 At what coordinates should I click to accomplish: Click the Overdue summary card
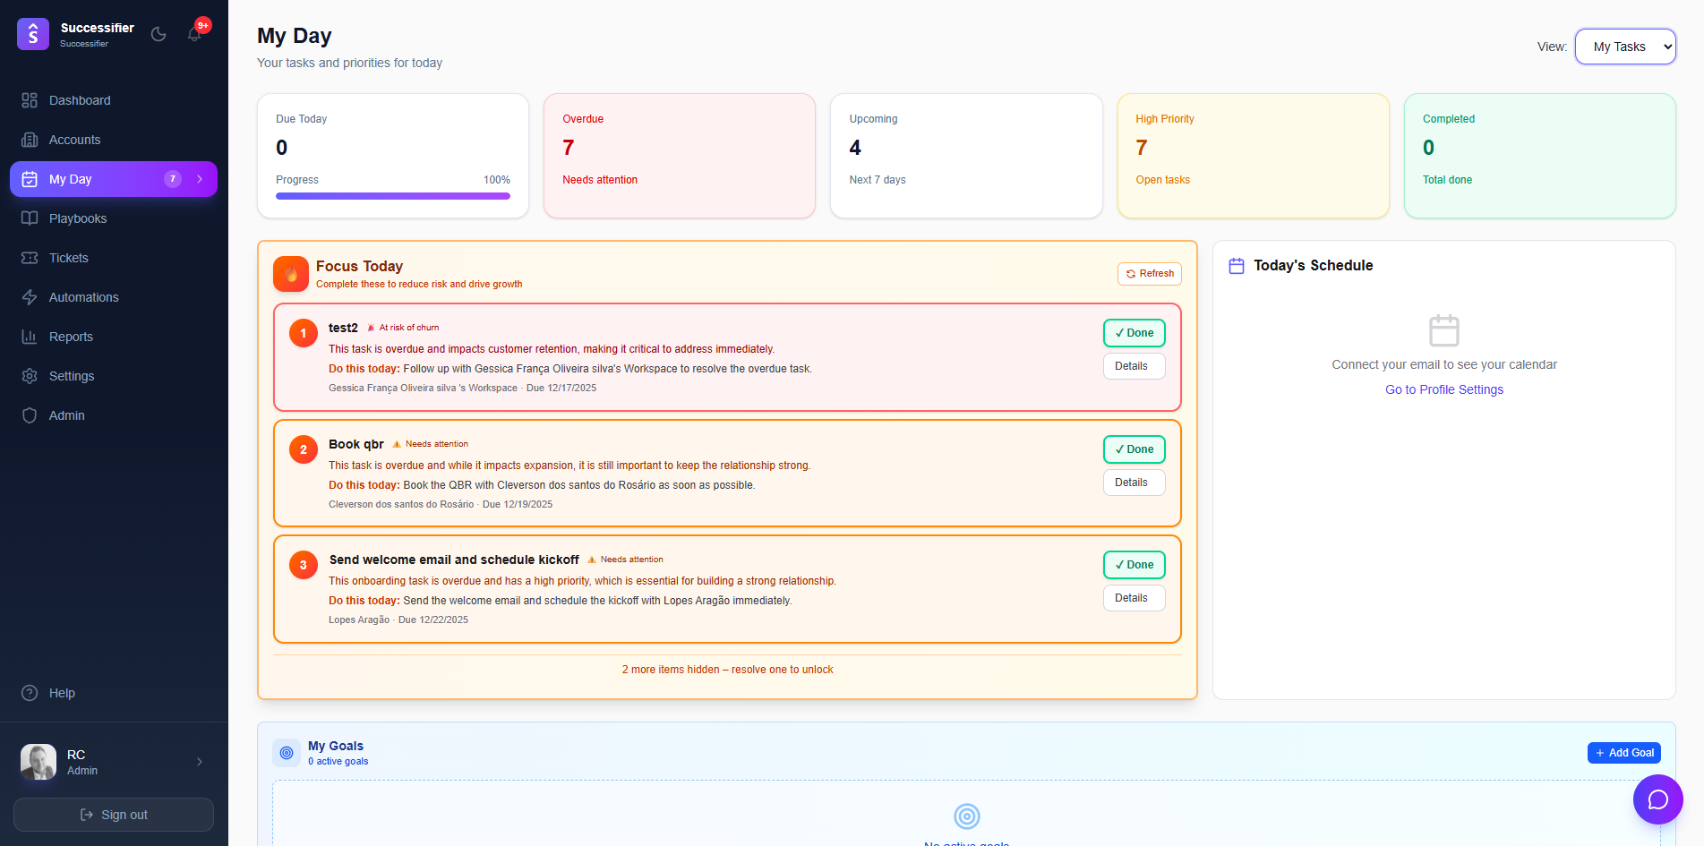coord(679,156)
